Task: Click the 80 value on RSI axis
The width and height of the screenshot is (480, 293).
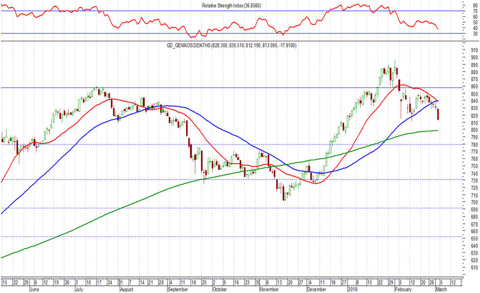Action: click(x=476, y=5)
